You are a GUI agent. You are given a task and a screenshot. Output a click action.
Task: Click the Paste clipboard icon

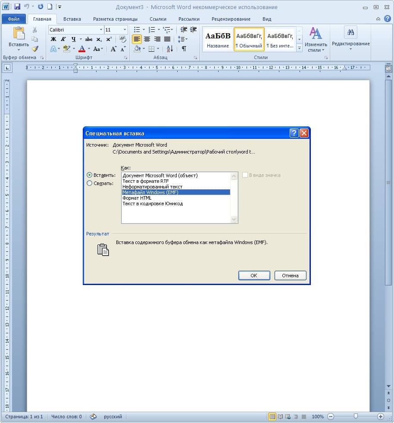(x=19, y=34)
